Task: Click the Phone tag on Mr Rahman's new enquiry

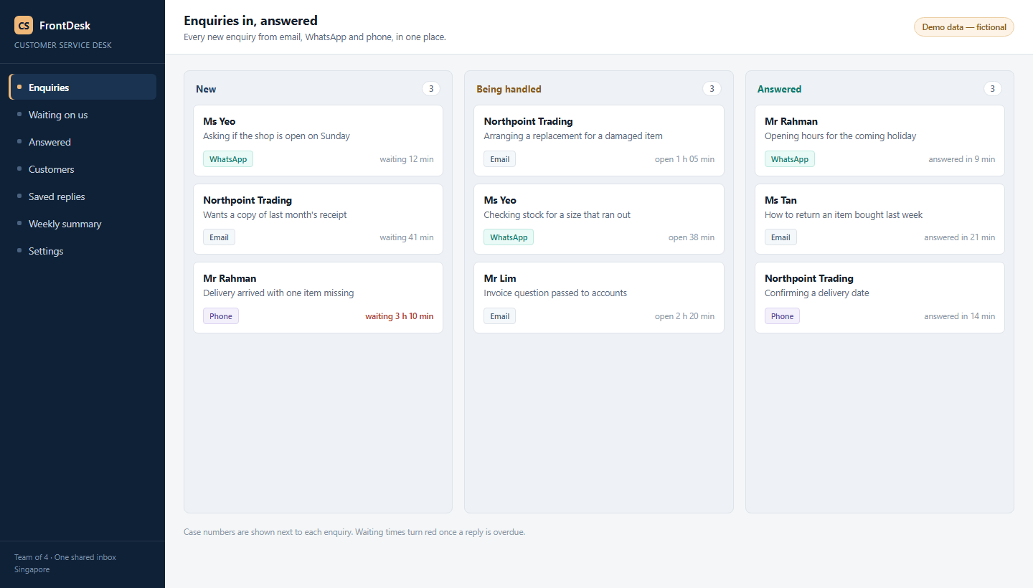Action: pos(221,316)
